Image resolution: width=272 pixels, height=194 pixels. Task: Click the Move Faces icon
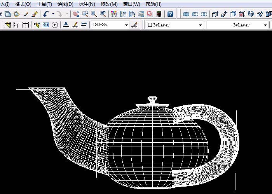(x=224, y=14)
